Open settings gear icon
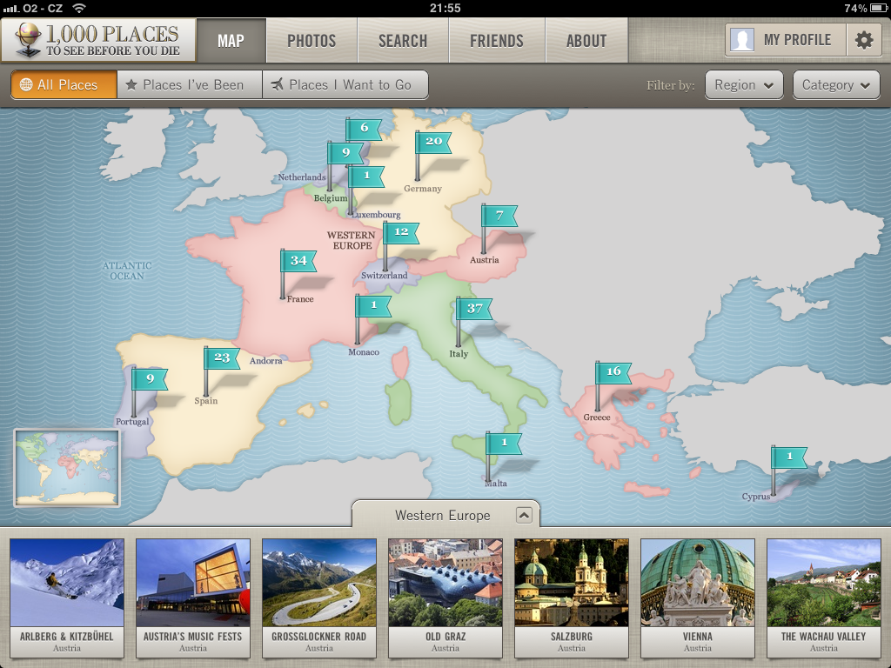891x668 pixels. (864, 40)
